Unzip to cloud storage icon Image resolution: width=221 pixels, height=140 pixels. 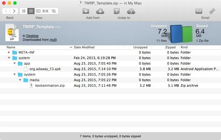(x=131, y=11)
